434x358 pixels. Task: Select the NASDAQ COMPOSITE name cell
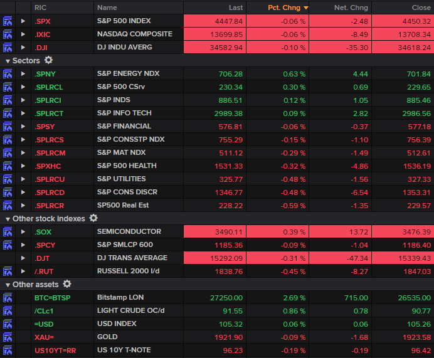[139, 34]
